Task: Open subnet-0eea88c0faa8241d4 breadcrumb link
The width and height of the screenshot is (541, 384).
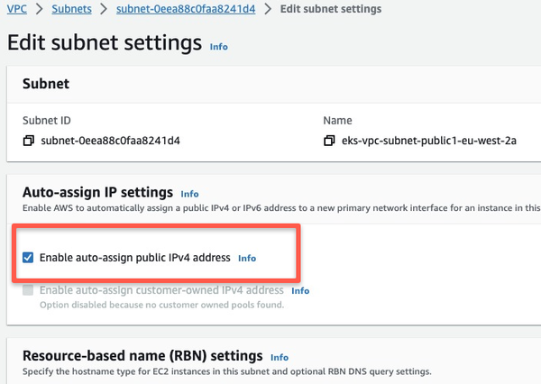Action: (x=186, y=9)
